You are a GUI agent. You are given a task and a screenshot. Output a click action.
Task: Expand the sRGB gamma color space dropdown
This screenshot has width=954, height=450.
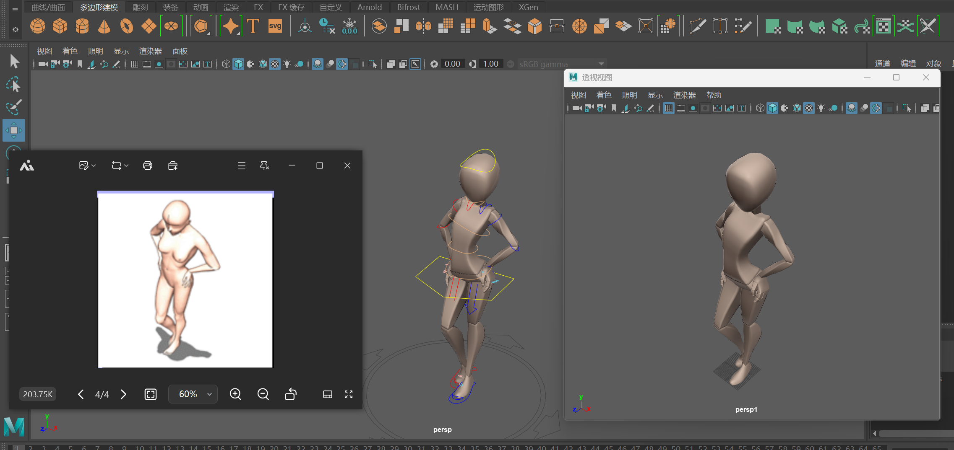coord(601,64)
